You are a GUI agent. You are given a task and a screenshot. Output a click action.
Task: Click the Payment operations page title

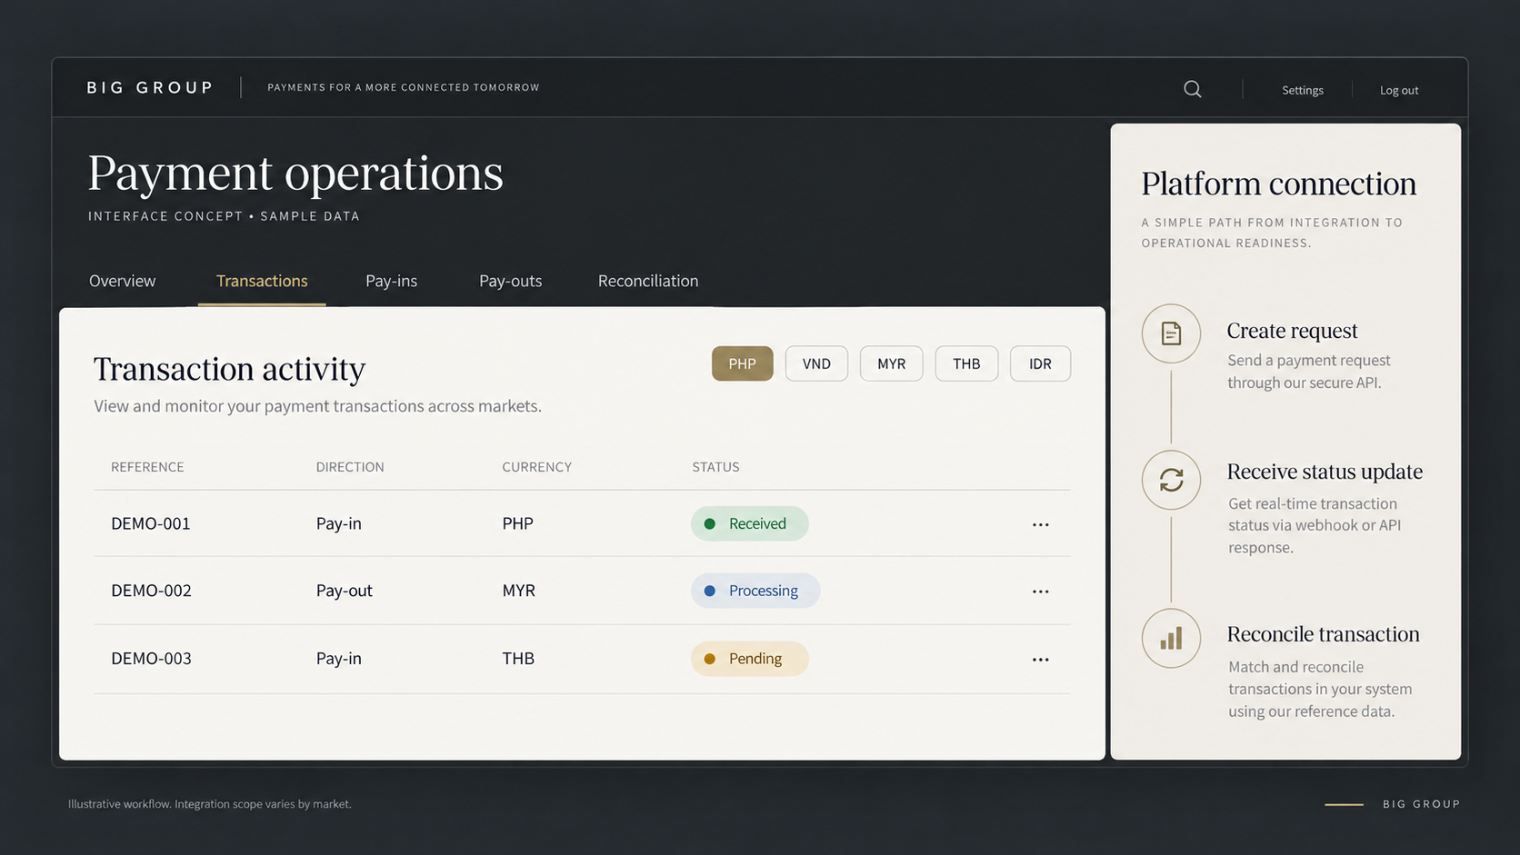click(x=295, y=174)
